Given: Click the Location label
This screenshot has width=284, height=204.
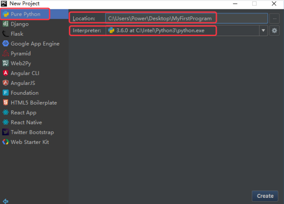Looking at the screenshot, I should coord(84,19).
